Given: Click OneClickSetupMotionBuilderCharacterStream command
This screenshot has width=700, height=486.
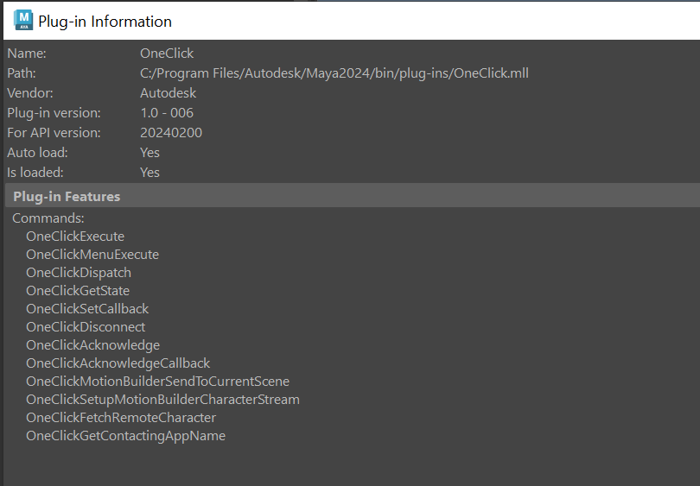Looking at the screenshot, I should [x=162, y=400].
